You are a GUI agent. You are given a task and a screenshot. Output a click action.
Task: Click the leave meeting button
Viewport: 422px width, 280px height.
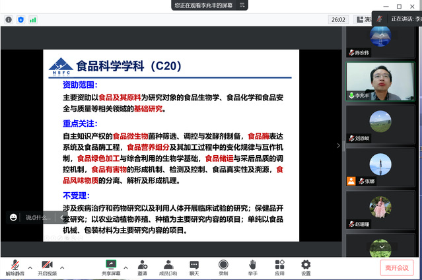point(397,267)
